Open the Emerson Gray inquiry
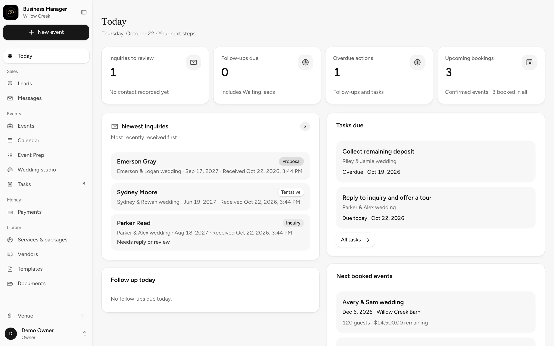 (x=210, y=166)
